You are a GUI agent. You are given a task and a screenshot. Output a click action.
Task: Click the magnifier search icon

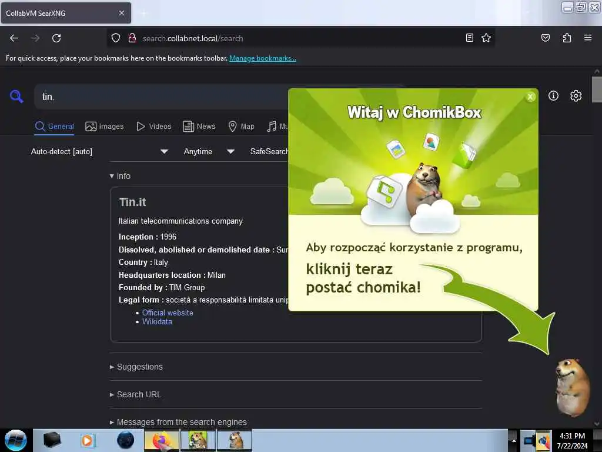(x=16, y=96)
